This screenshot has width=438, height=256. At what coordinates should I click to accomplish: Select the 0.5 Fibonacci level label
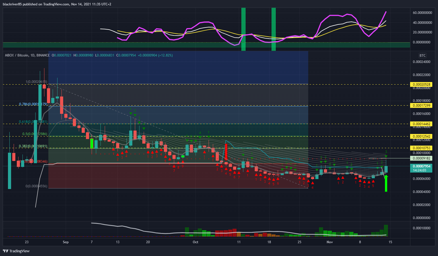pos(35,134)
